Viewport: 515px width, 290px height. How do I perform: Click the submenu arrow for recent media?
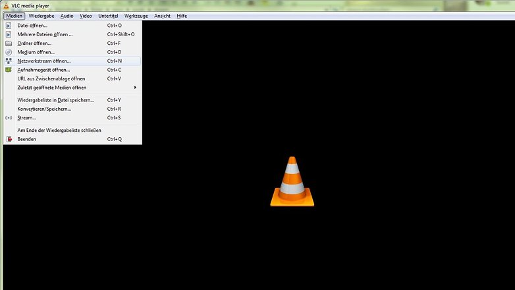[x=135, y=88]
